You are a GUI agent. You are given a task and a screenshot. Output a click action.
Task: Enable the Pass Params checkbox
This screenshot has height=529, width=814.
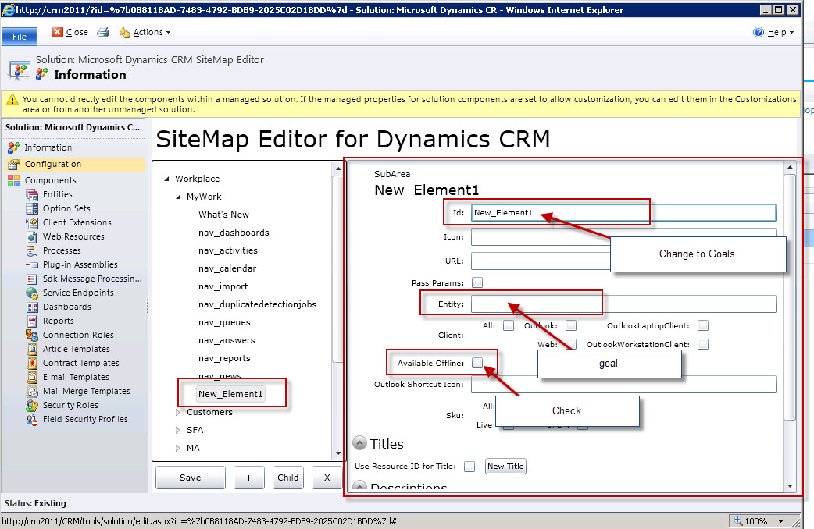477,282
